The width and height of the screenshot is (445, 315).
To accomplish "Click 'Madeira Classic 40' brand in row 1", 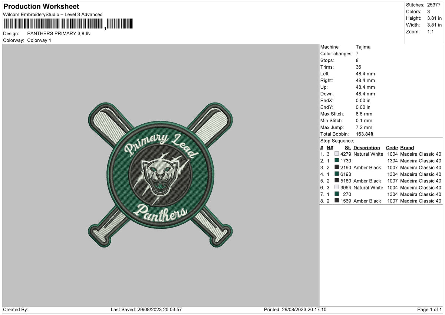I will pos(421,154).
